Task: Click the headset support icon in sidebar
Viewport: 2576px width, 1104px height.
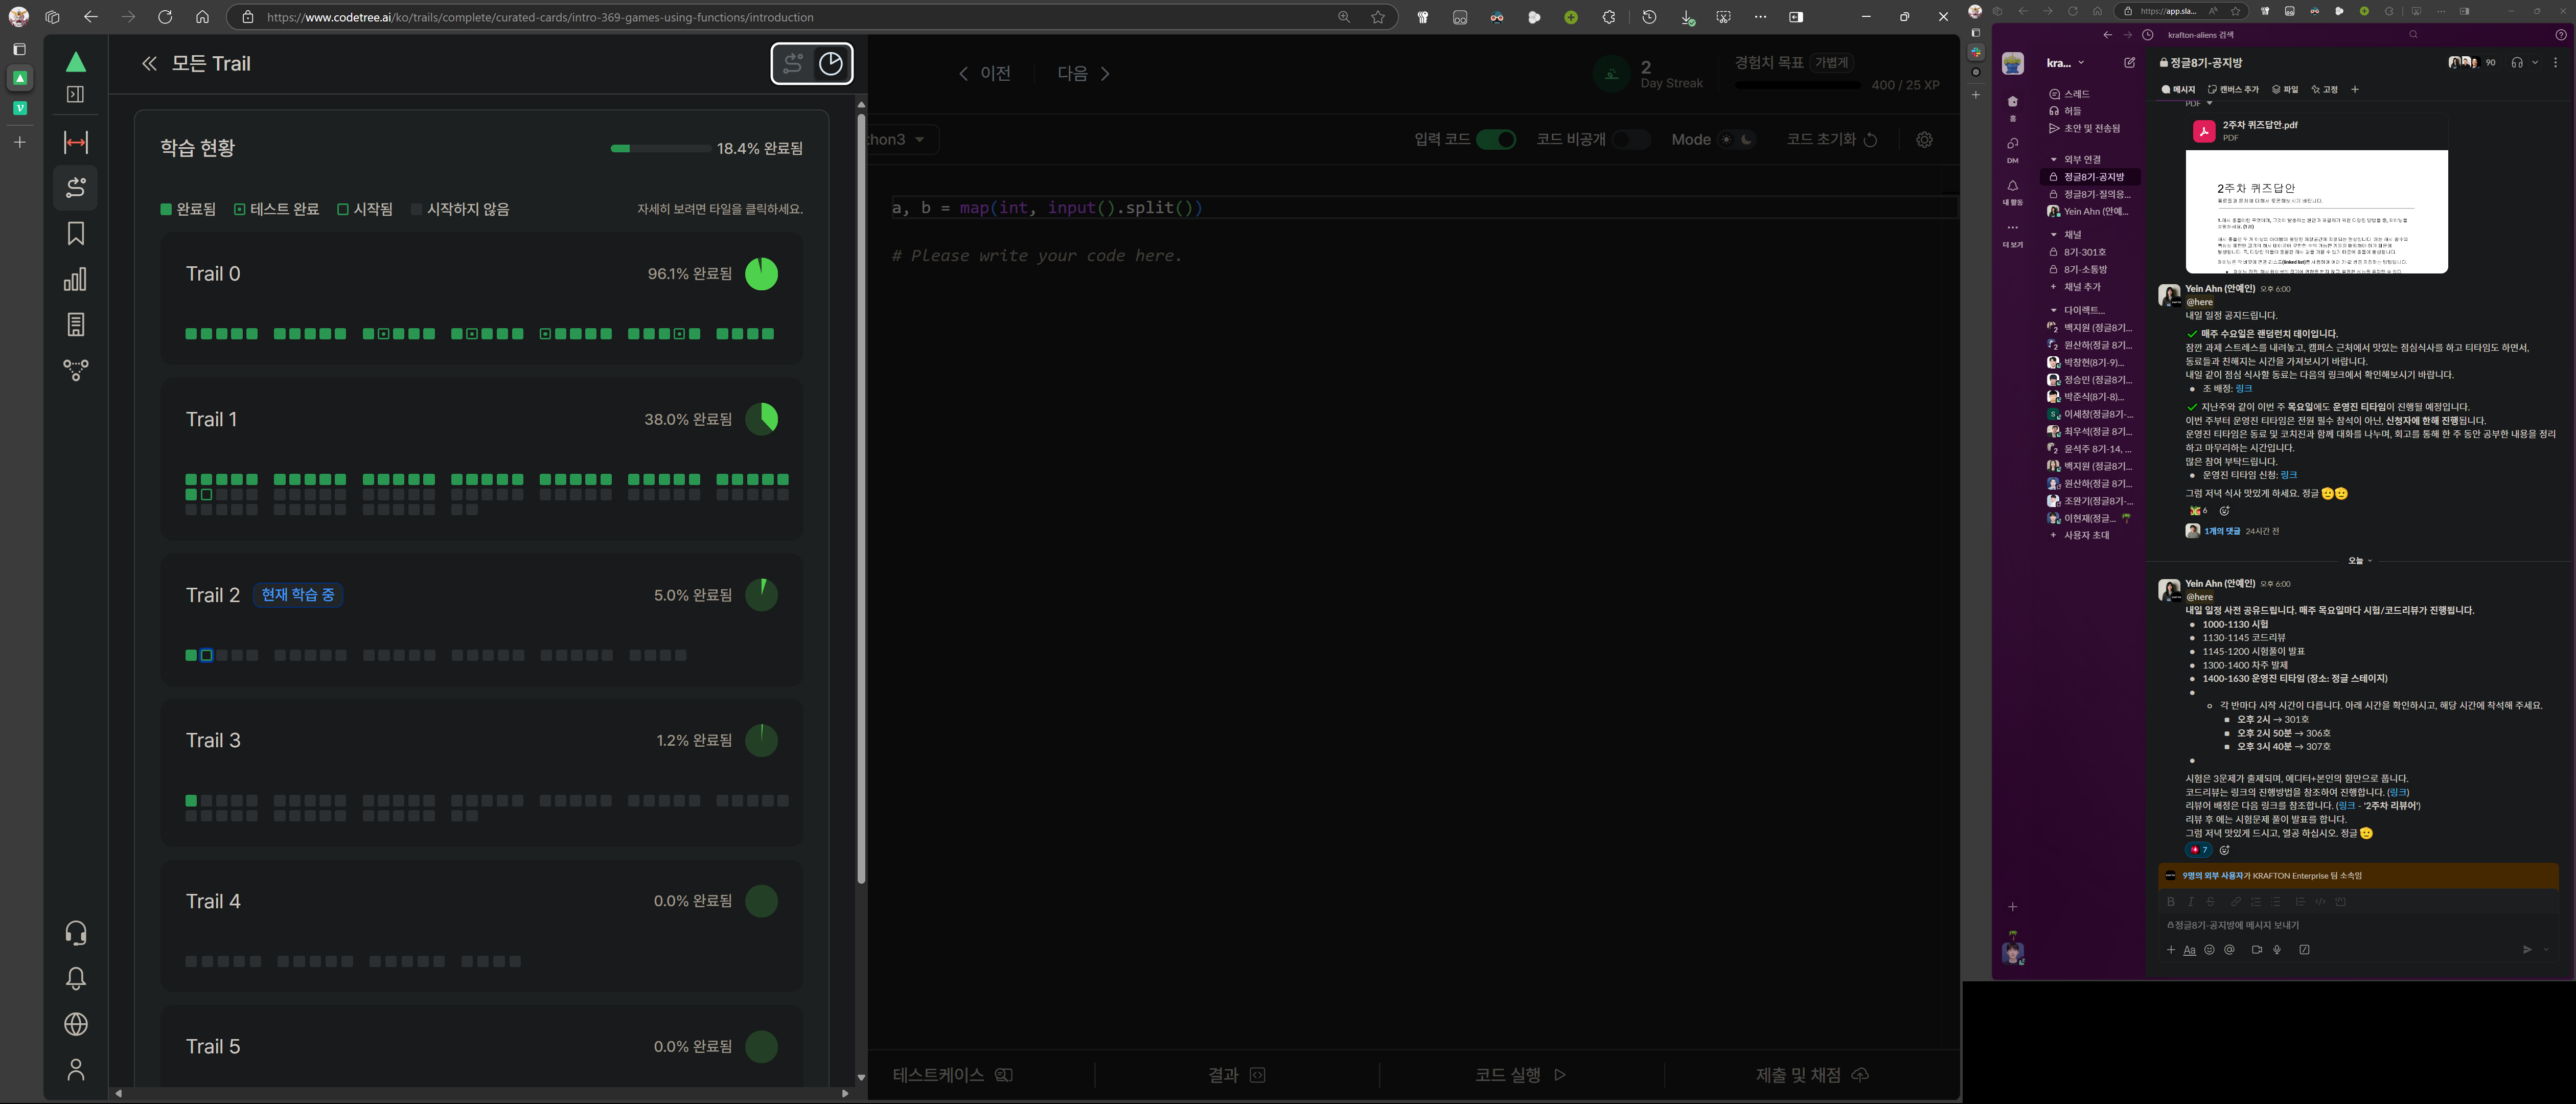Action: point(75,933)
